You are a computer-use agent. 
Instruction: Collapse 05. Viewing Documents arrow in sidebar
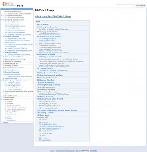coord(2,52)
